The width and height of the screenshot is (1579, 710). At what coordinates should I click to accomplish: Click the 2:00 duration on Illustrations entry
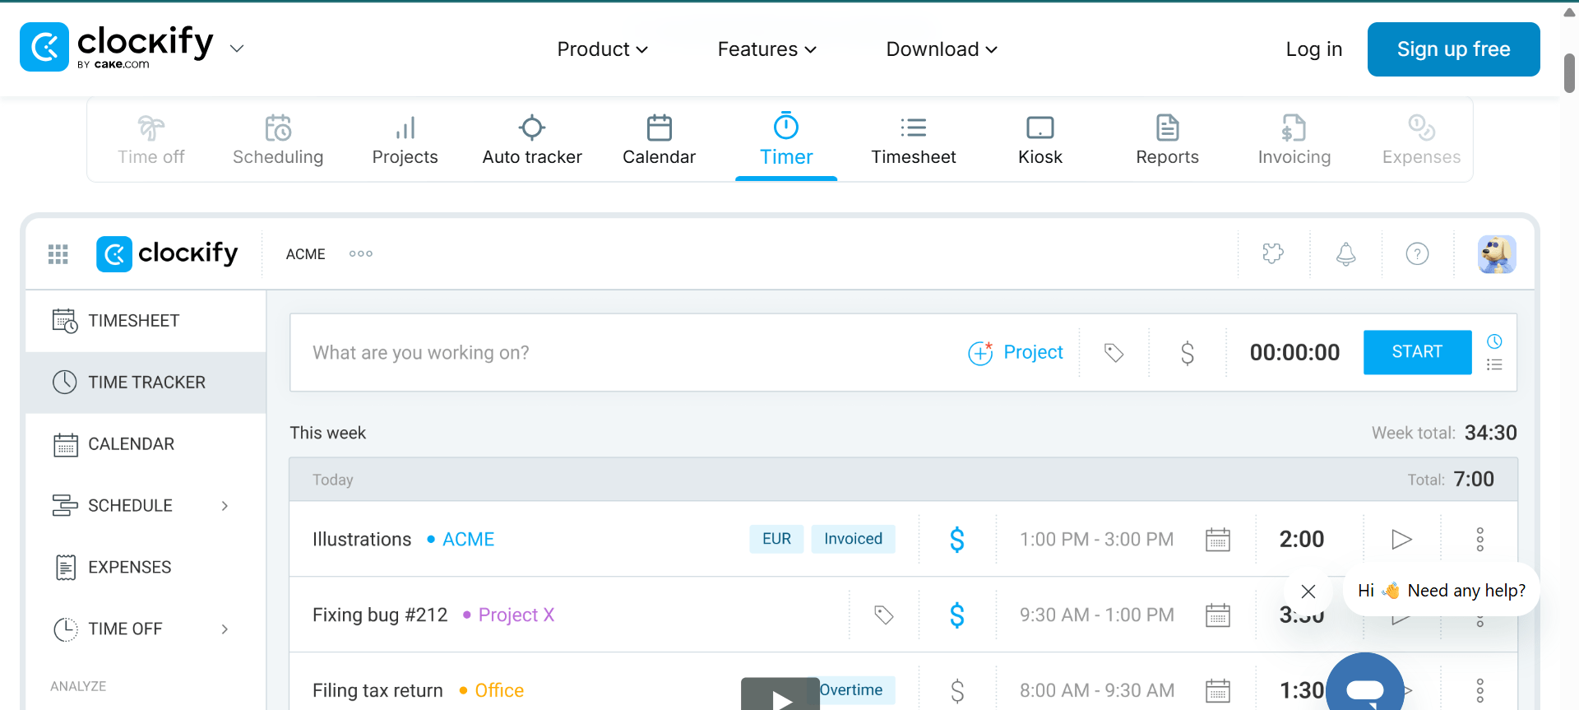point(1301,540)
